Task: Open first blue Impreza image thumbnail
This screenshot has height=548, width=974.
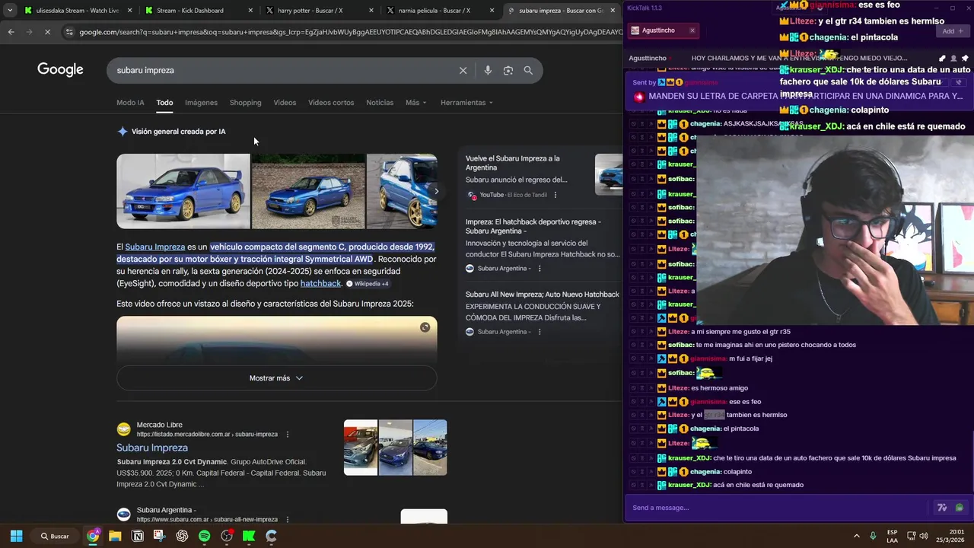Action: (183, 191)
